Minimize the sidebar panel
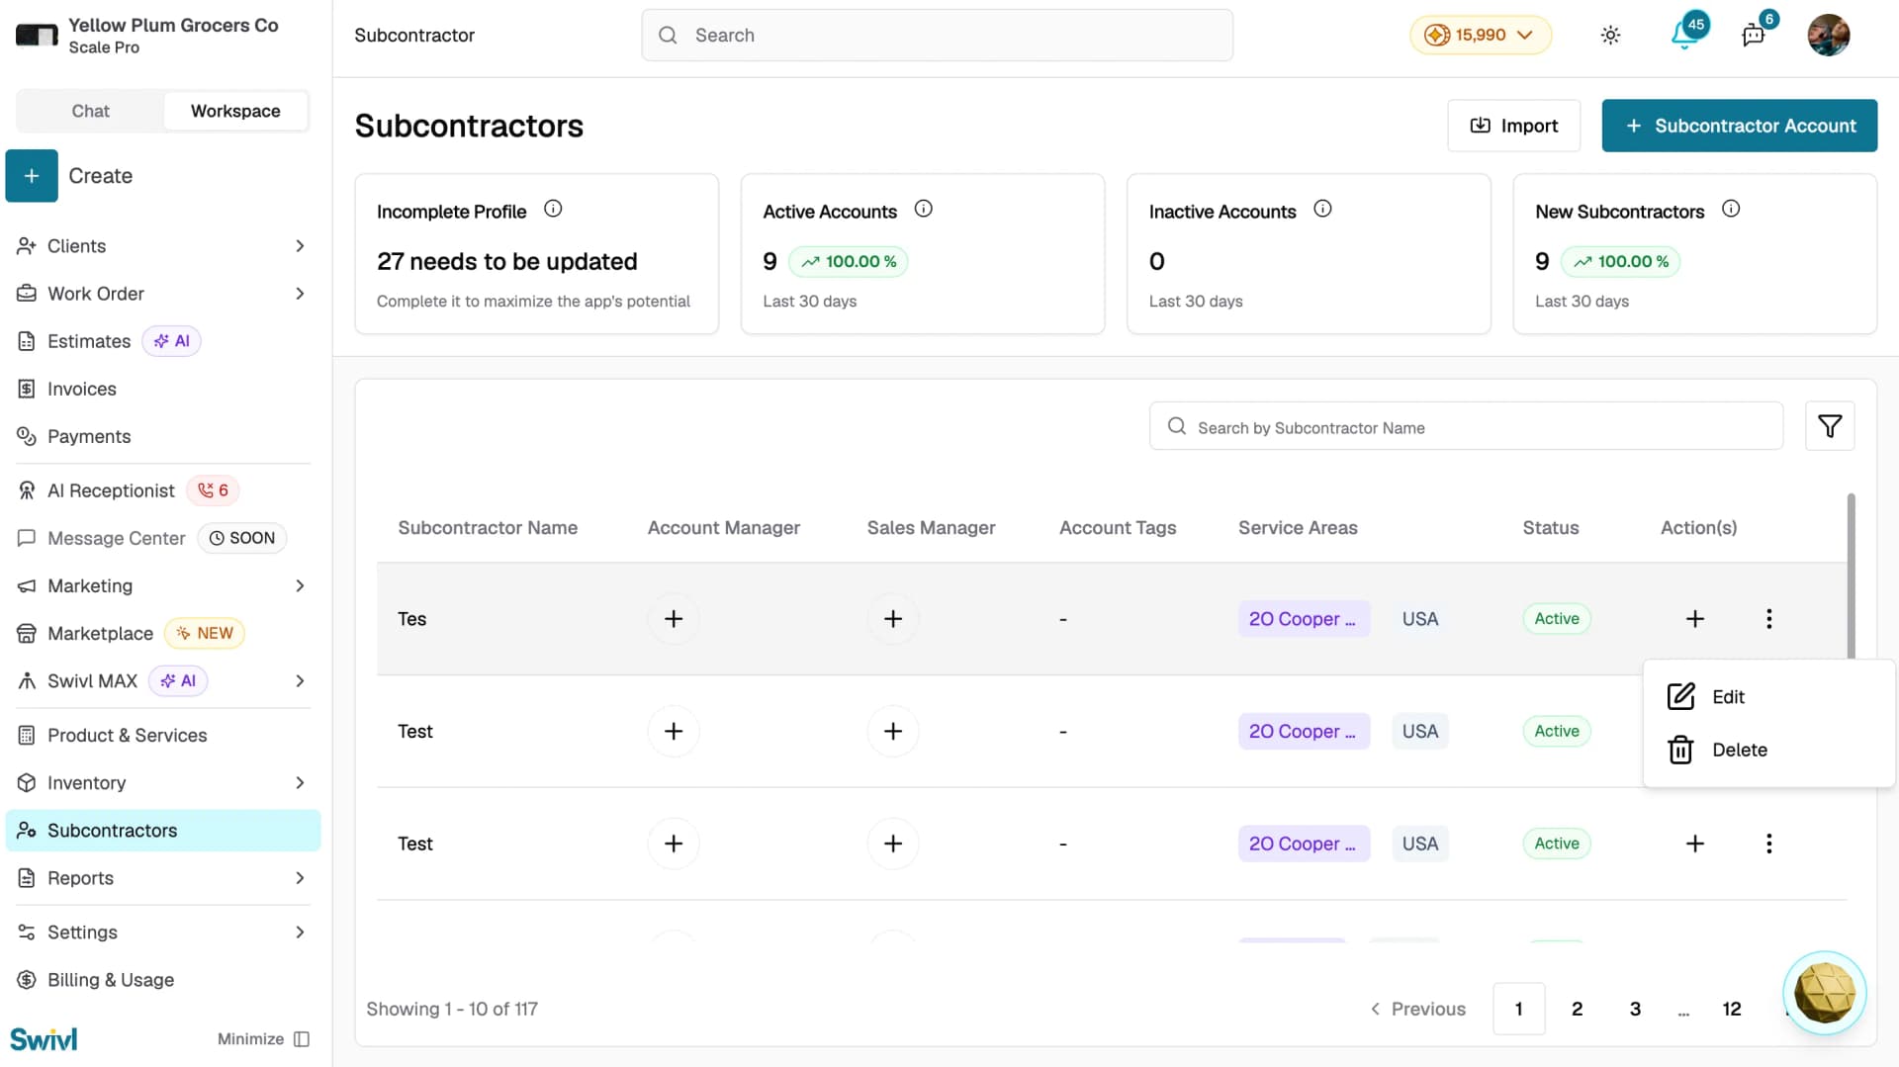1899x1067 pixels. pyautogui.click(x=263, y=1039)
